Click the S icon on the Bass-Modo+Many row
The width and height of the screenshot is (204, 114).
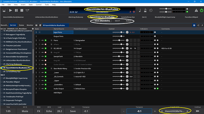pyautogui.click(x=51, y=68)
